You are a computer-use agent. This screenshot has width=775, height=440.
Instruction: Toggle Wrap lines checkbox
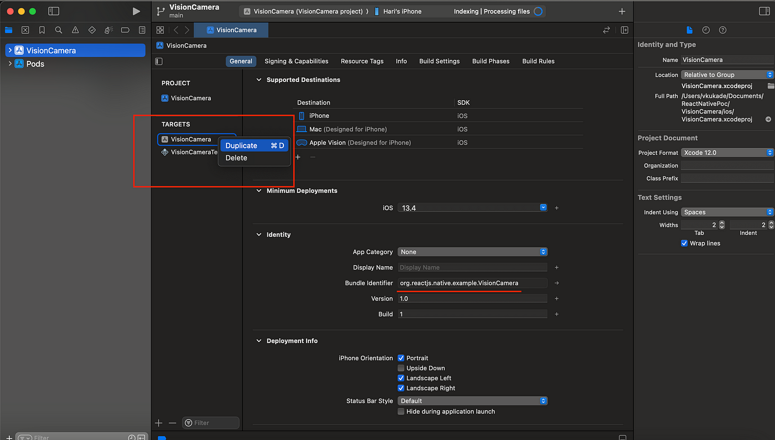[684, 243]
